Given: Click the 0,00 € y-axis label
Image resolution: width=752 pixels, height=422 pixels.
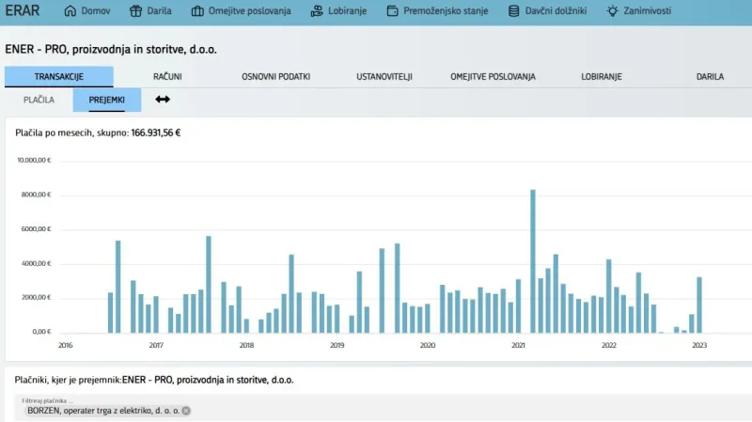Looking at the screenshot, I should click(41, 332).
